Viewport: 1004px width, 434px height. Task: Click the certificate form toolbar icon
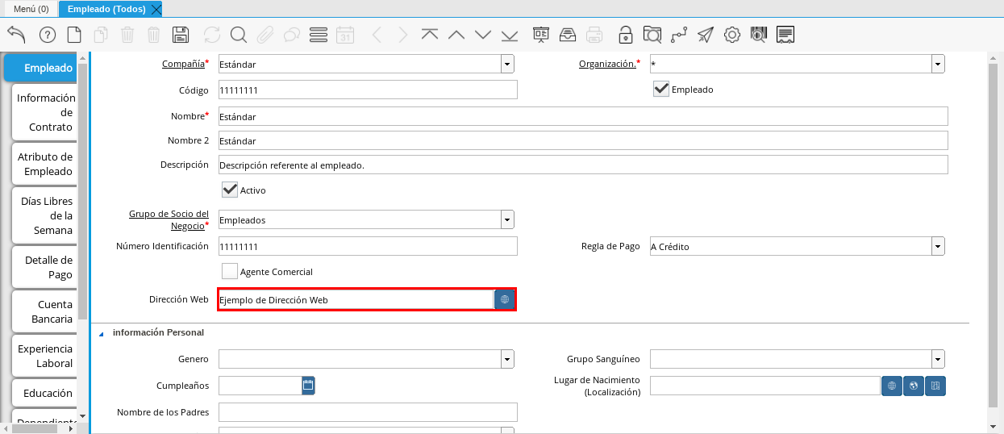(x=785, y=34)
